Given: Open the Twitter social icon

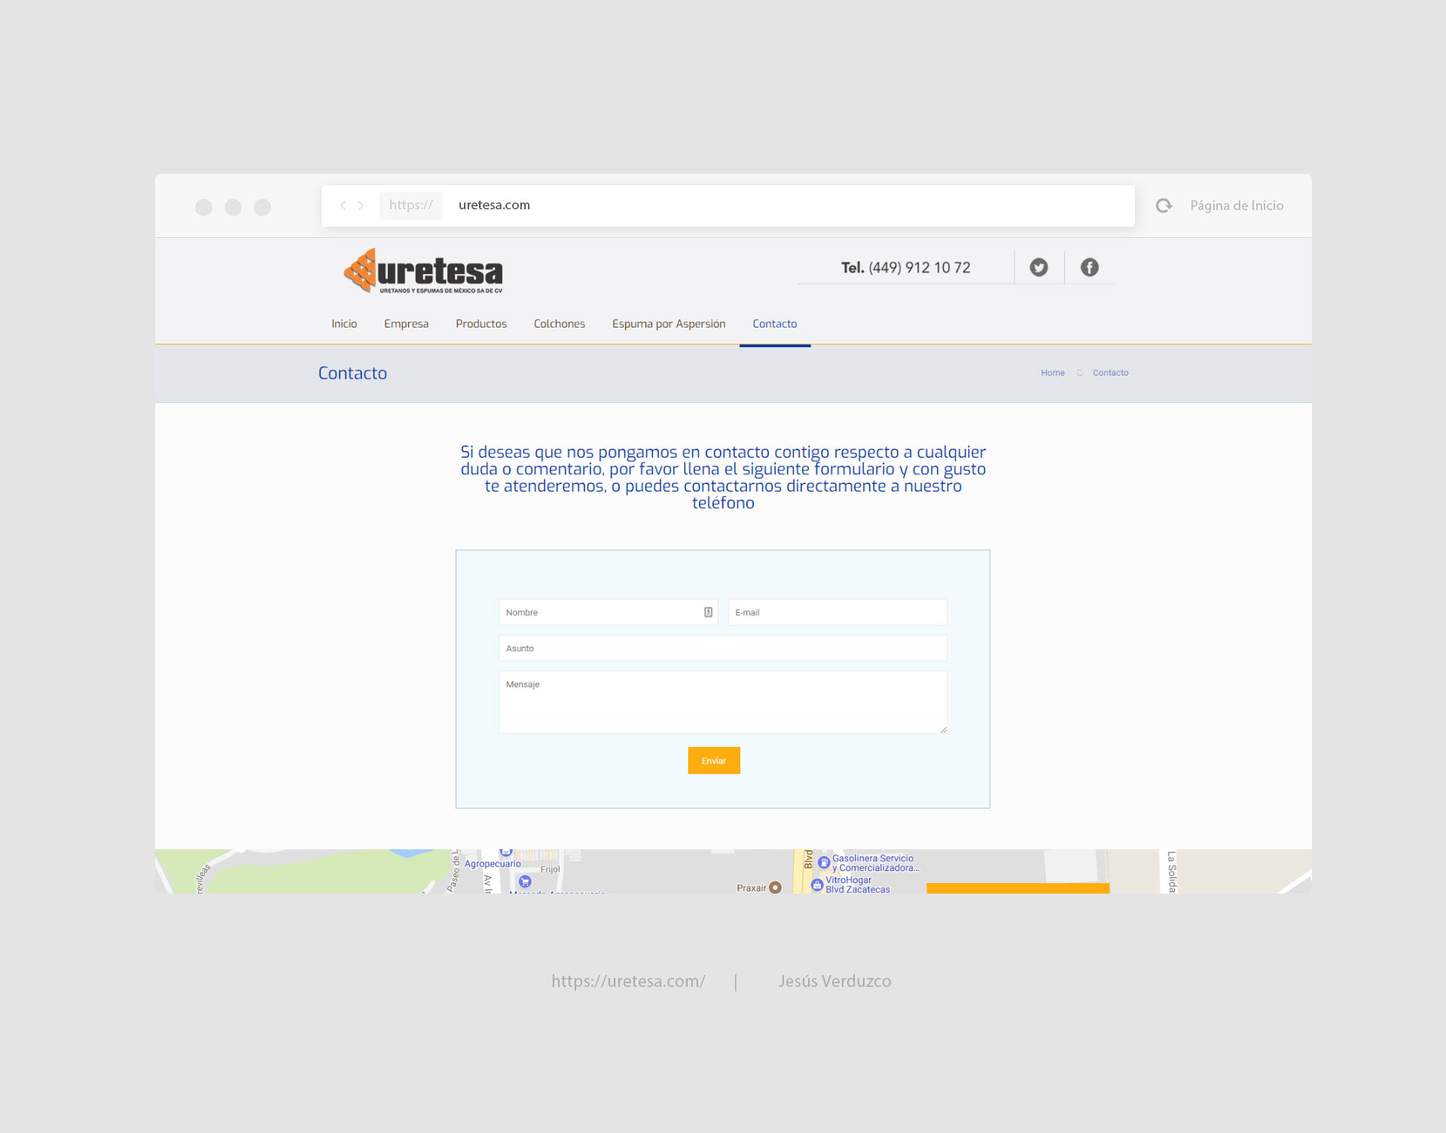Looking at the screenshot, I should point(1039,267).
